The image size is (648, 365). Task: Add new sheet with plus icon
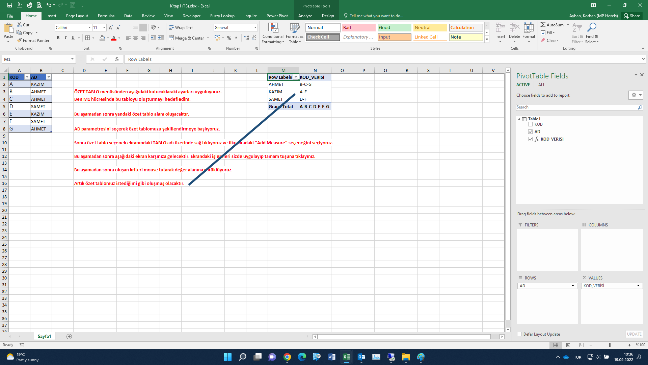point(69,336)
